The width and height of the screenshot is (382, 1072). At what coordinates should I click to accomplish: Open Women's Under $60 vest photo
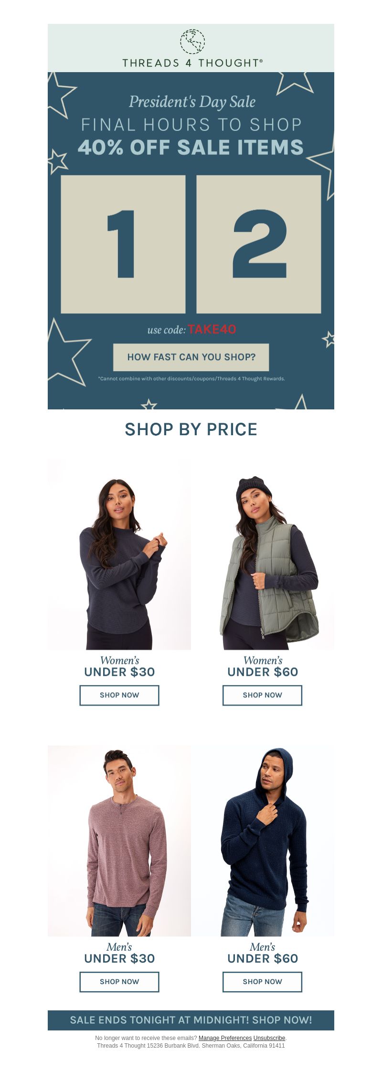pyautogui.click(x=263, y=554)
